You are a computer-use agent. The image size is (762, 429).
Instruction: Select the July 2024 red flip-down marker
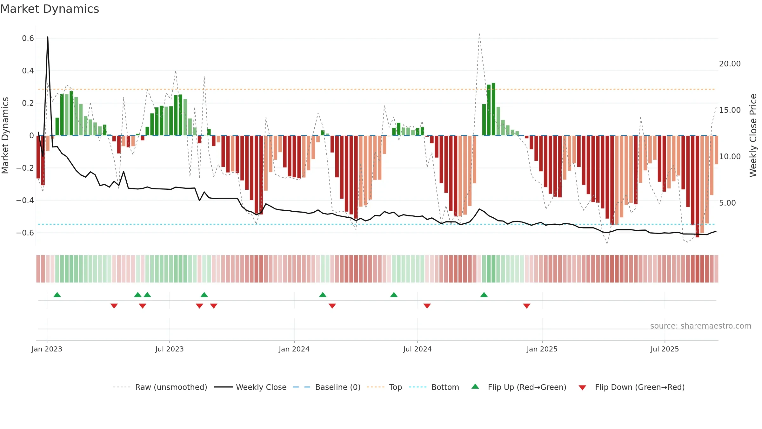(x=427, y=306)
